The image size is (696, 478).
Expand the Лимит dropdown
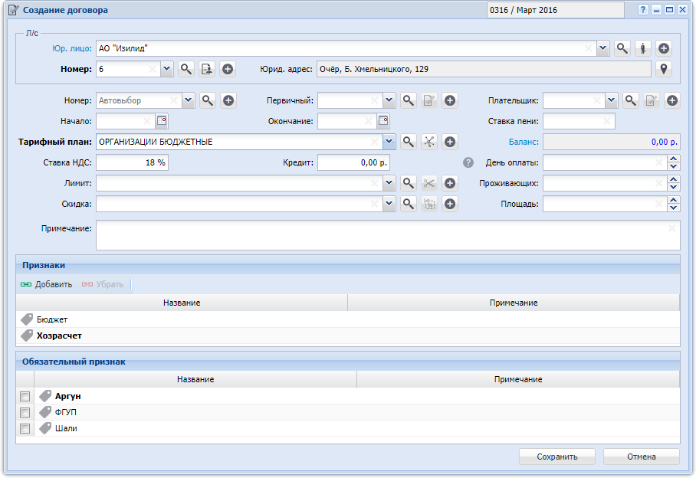389,182
